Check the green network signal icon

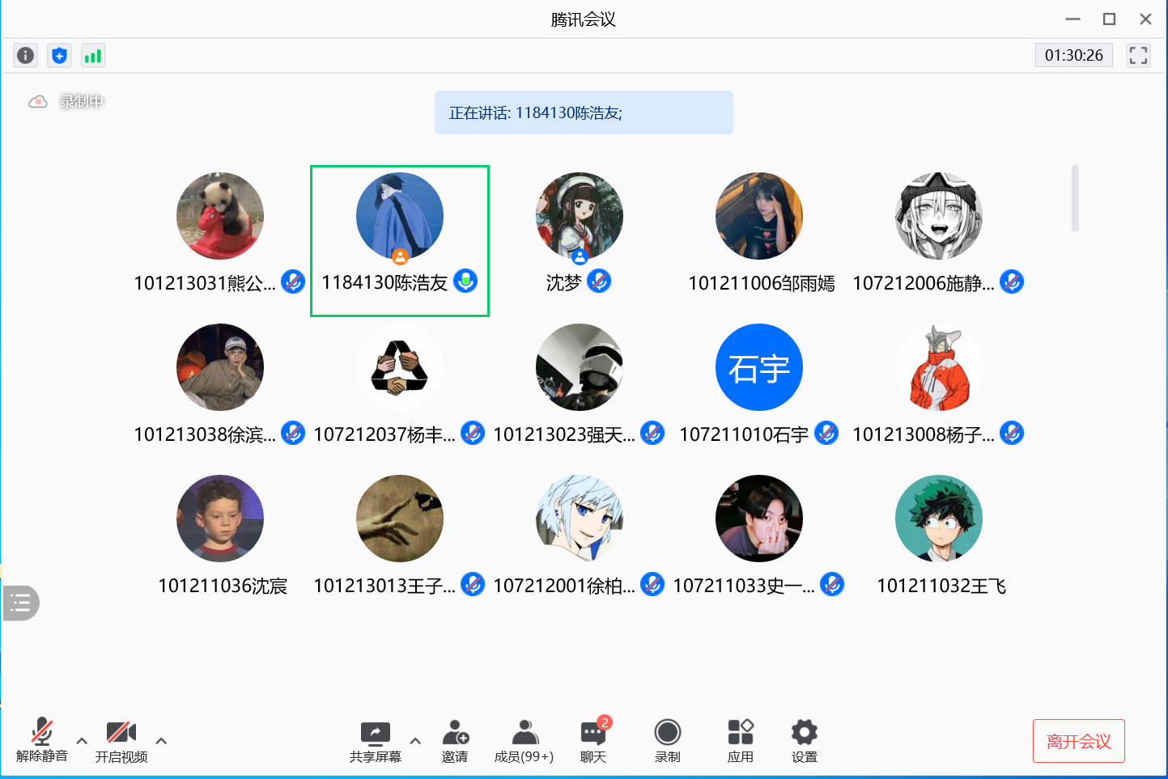point(93,55)
